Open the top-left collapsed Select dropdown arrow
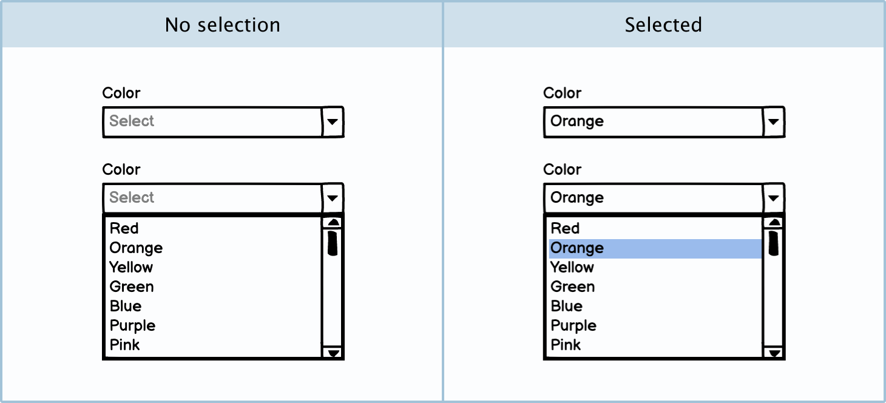This screenshot has height=403, width=886. click(x=332, y=122)
